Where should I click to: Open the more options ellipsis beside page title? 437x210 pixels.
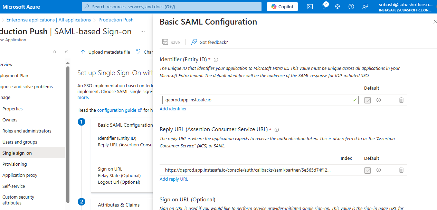click(x=142, y=31)
